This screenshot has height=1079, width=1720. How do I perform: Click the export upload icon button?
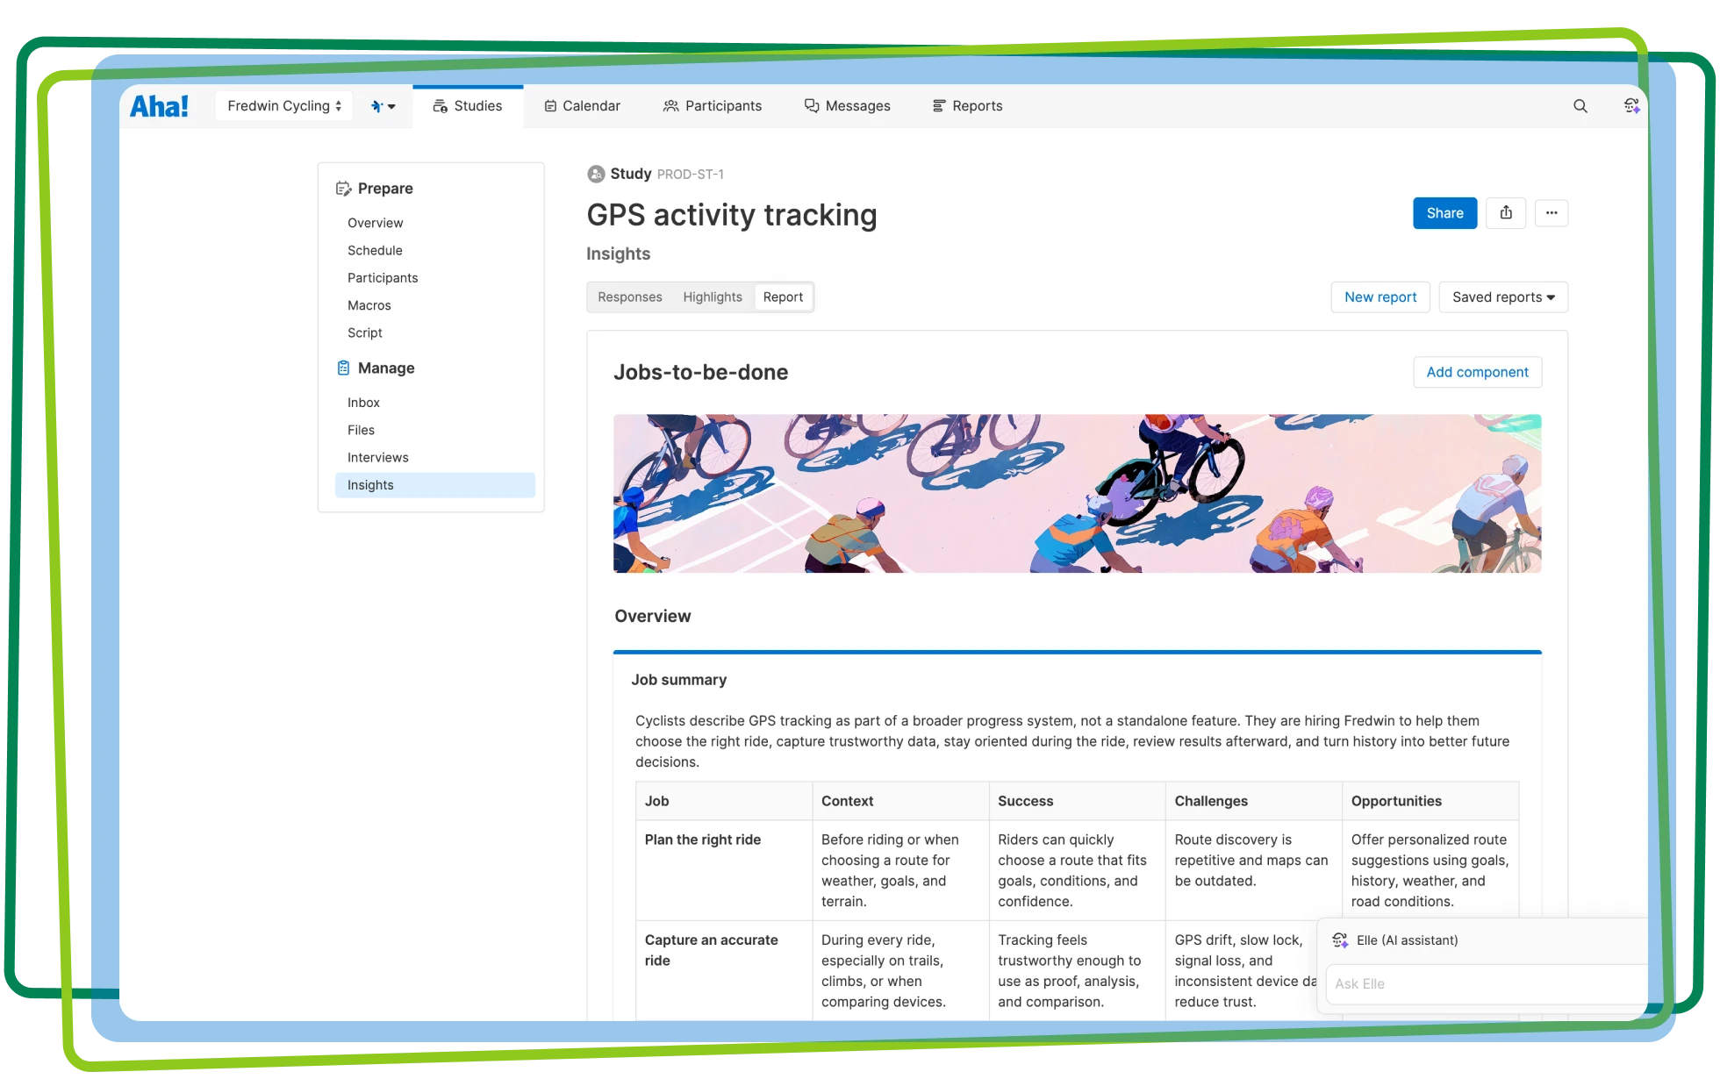(x=1506, y=213)
